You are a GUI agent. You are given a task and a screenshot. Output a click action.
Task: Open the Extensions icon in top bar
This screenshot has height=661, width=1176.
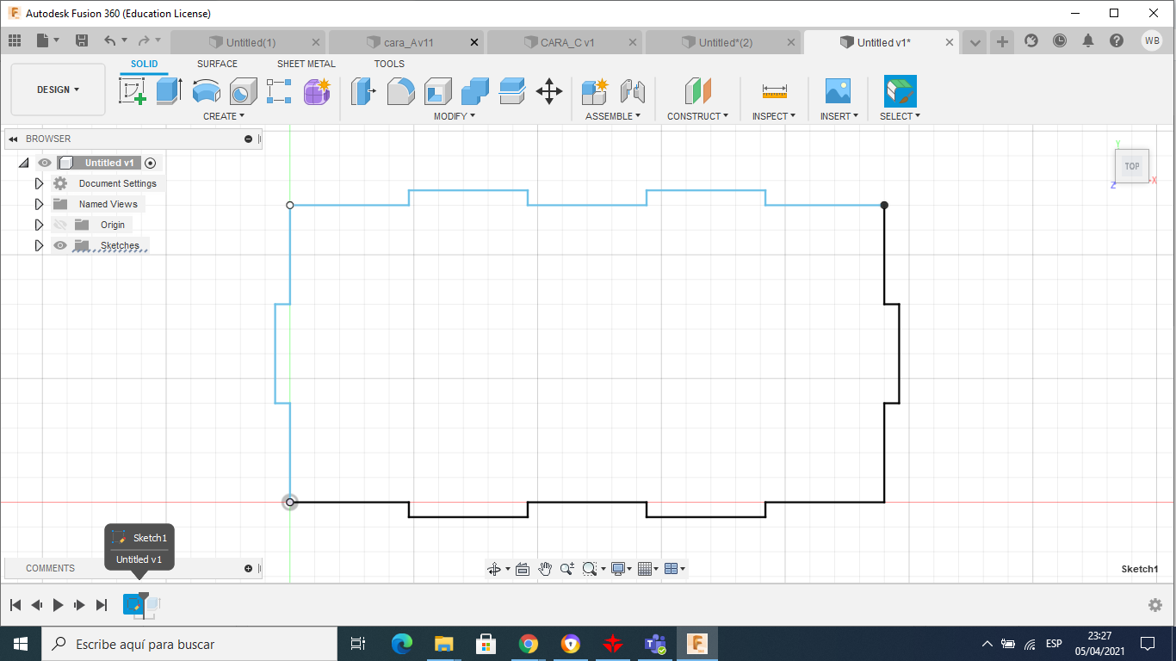click(1031, 40)
